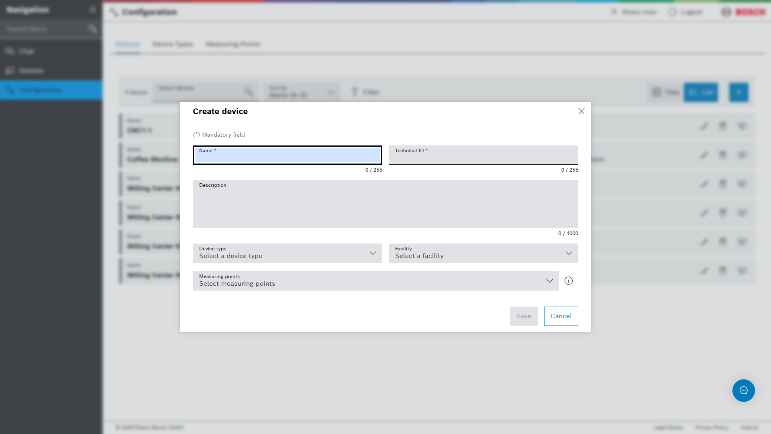
Task: Click the Save button
Action: click(x=524, y=316)
